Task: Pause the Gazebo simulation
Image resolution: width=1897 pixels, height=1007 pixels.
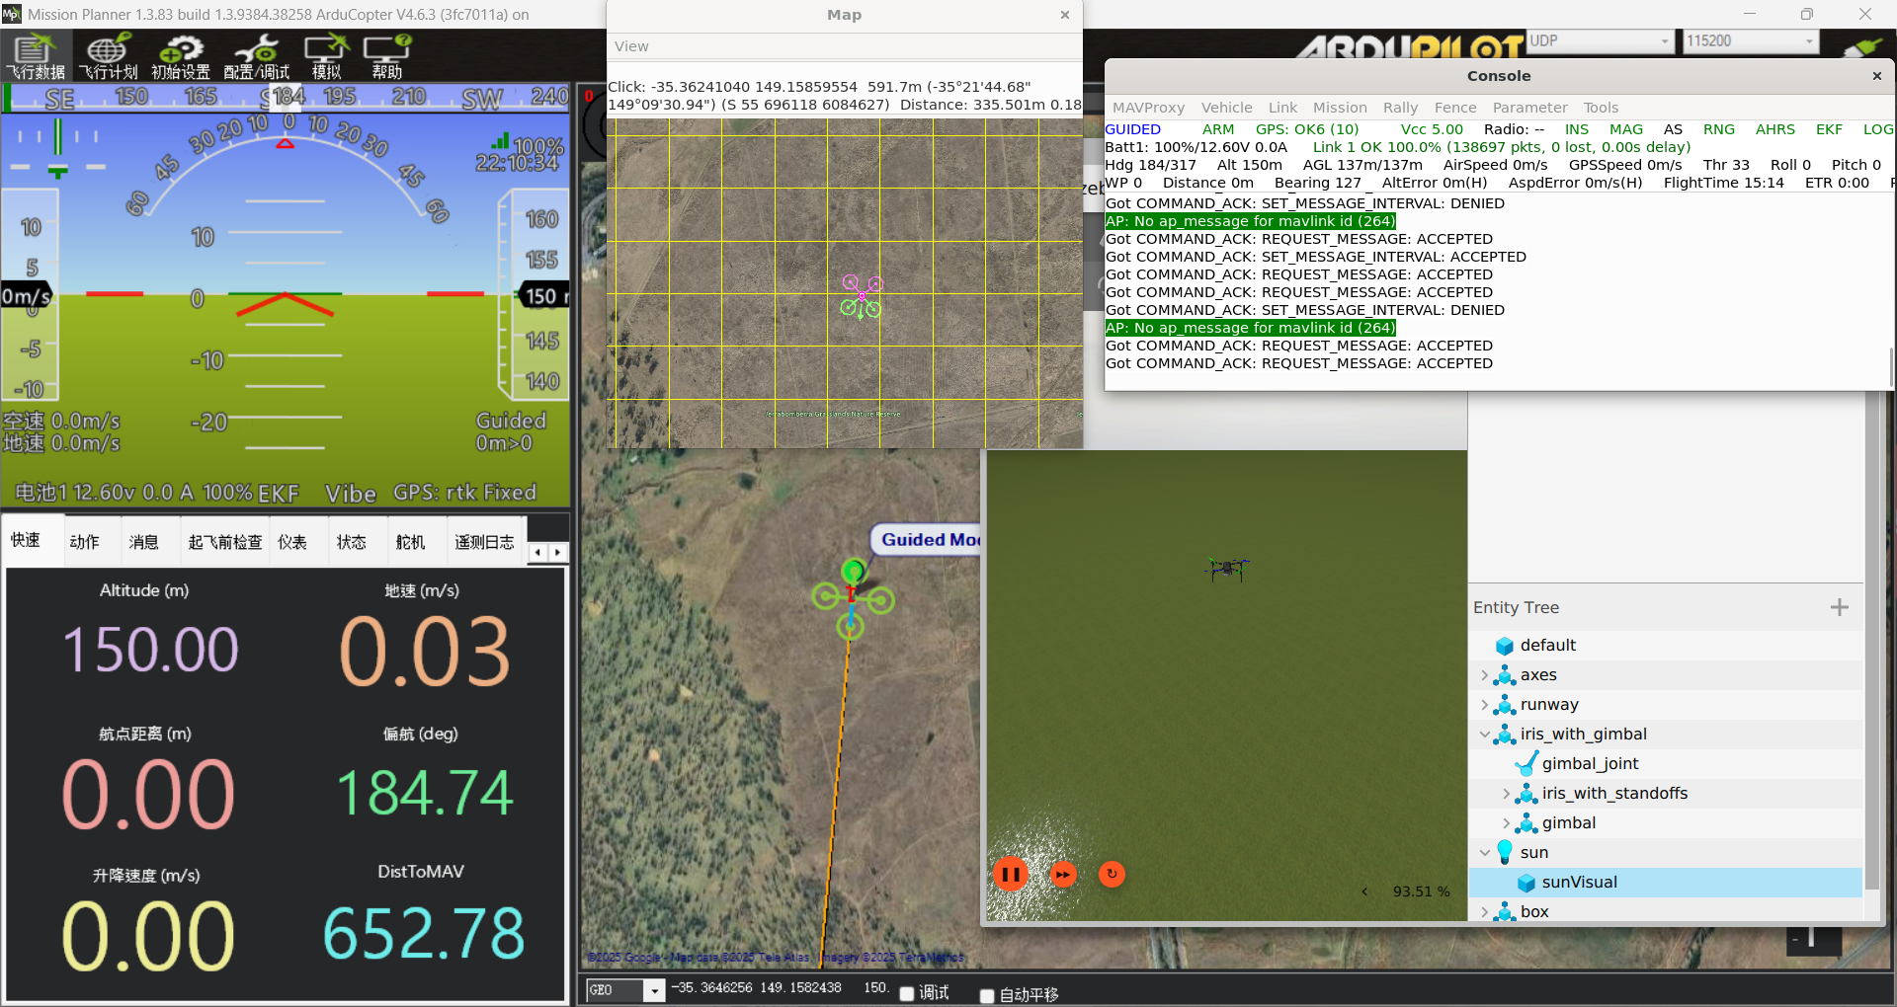Action: (x=1010, y=874)
